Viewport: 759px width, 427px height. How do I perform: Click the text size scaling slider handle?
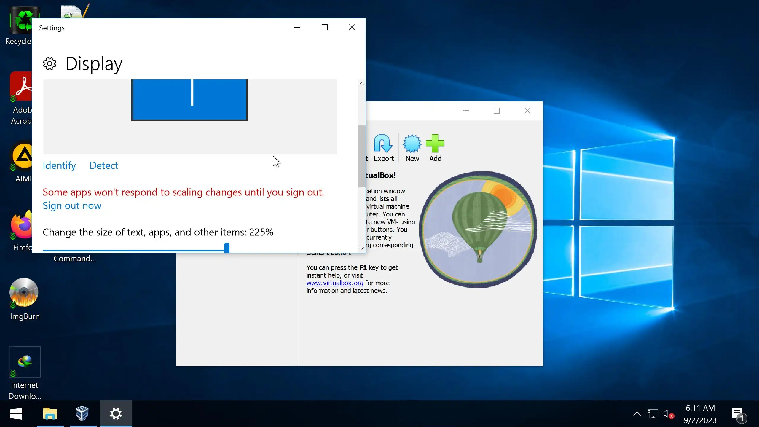[227, 248]
